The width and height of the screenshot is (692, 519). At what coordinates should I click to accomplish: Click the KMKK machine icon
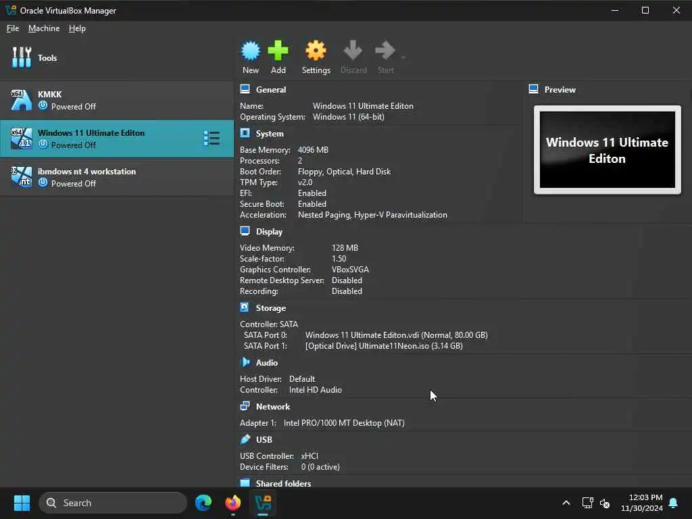(21, 100)
